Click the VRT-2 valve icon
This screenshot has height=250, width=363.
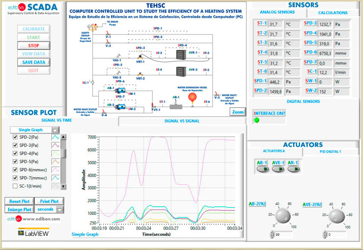[x=140, y=74]
